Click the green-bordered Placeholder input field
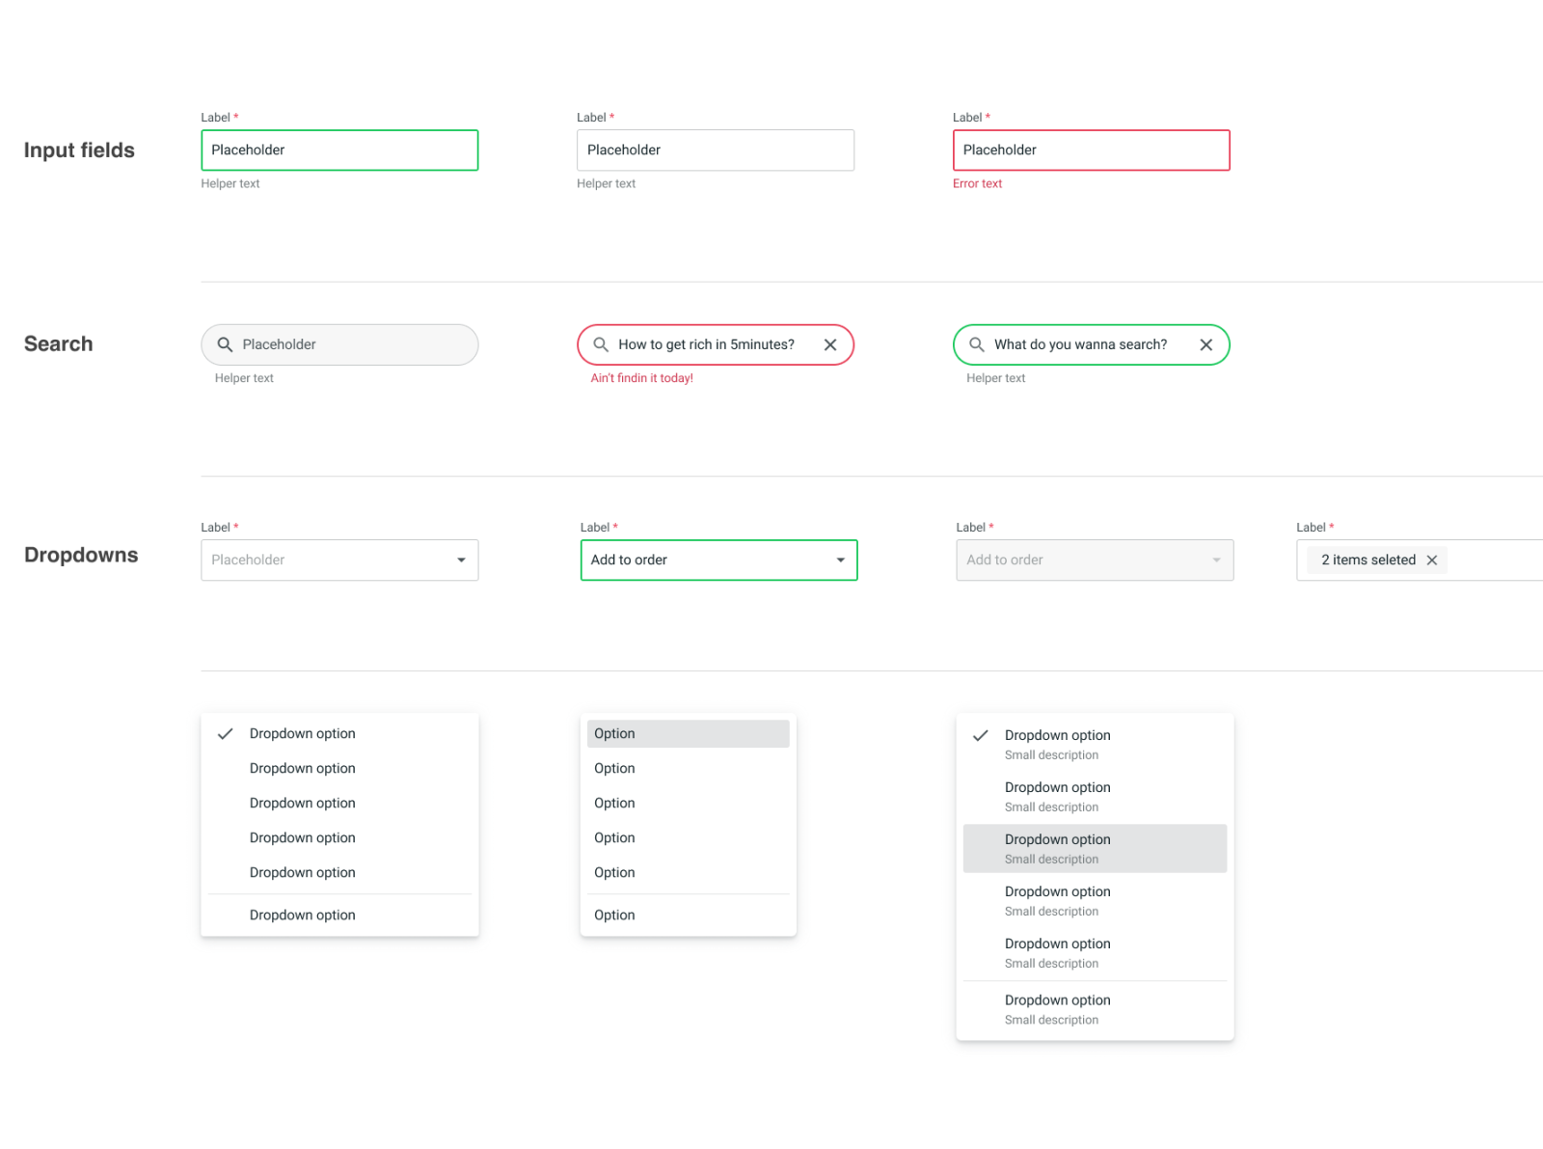This screenshot has width=1543, height=1149. (339, 150)
